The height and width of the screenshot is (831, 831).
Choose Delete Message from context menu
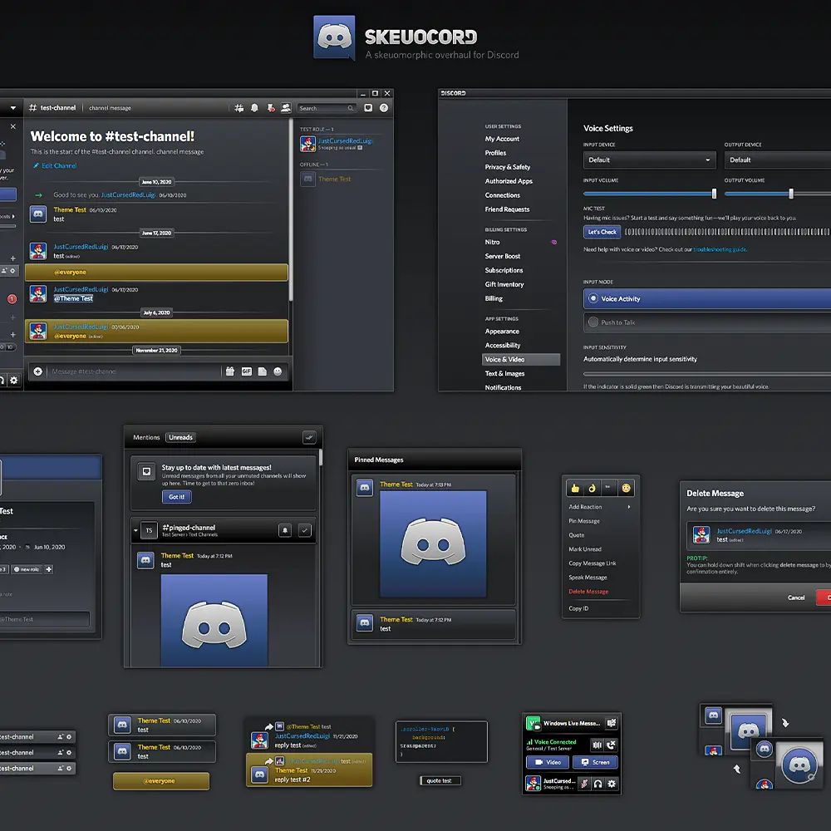(x=588, y=592)
